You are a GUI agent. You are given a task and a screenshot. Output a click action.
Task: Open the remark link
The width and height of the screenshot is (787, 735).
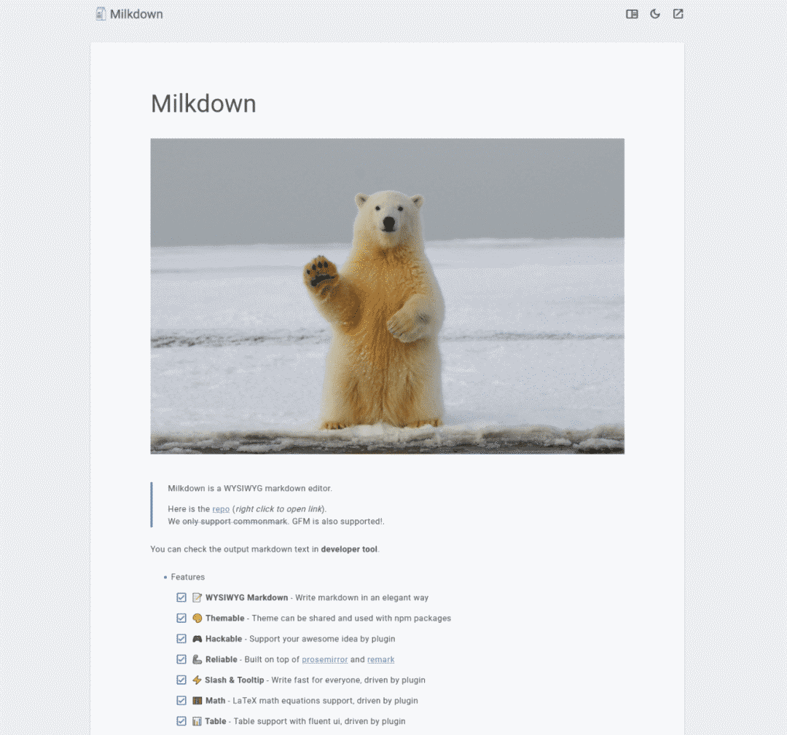pyautogui.click(x=380, y=659)
